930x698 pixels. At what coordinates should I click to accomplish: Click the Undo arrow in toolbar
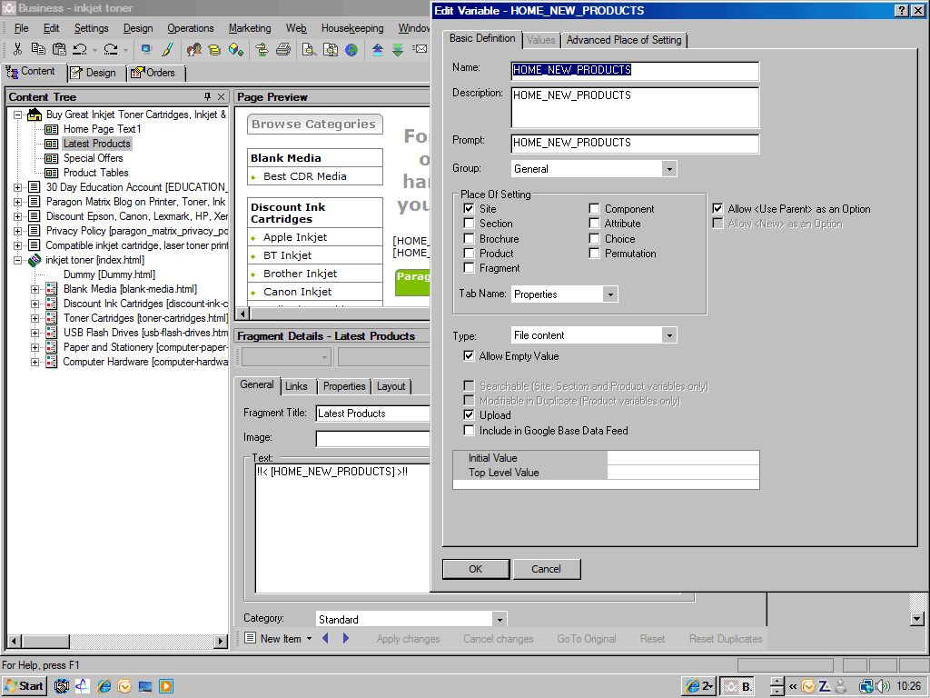[x=80, y=49]
